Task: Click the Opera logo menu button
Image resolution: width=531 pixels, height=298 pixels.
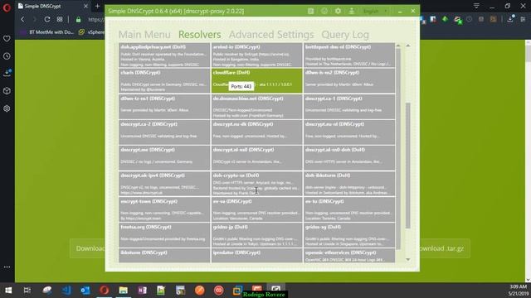Action: (7, 7)
